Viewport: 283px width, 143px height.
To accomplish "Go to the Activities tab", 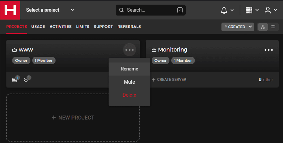I will click(60, 27).
